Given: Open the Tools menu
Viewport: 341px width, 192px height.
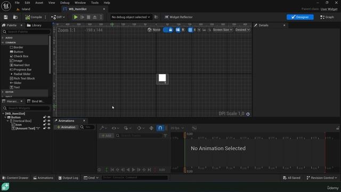Looking at the screenshot, I should 95,3.
